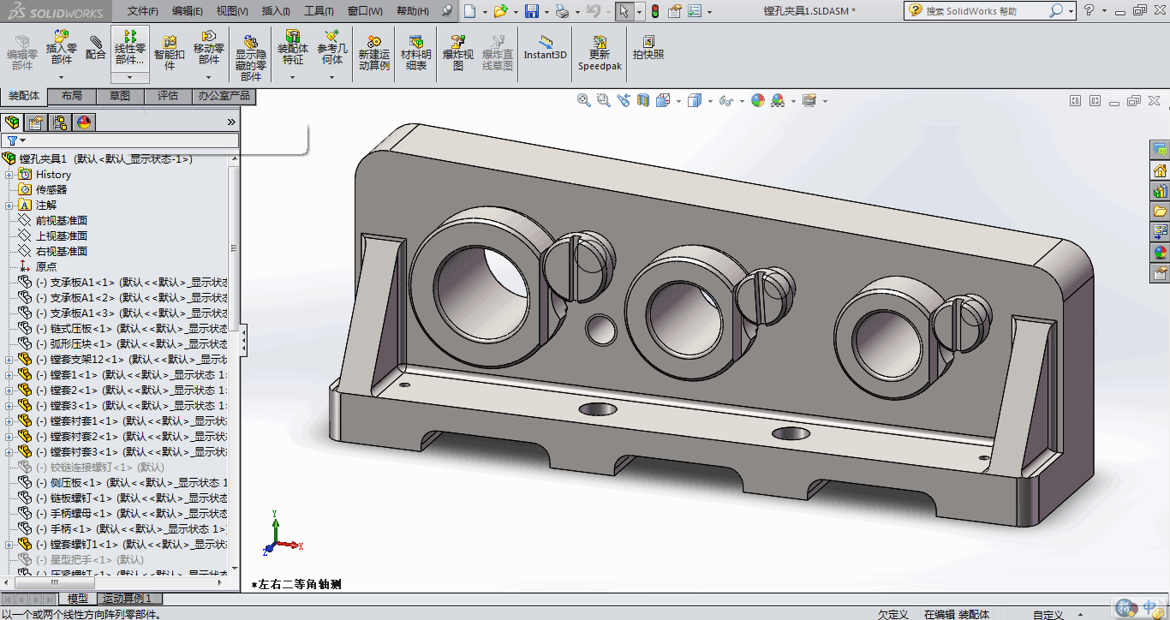This screenshot has height=620, width=1170.
Task: Click the Section View icon
Action: pos(643,100)
